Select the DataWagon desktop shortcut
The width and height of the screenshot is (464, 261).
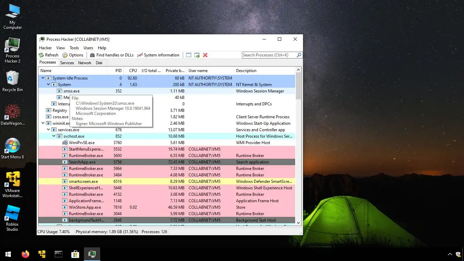(13, 115)
